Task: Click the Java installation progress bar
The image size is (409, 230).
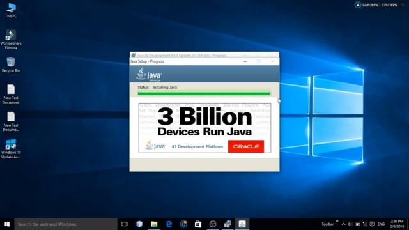Action: 204,93
